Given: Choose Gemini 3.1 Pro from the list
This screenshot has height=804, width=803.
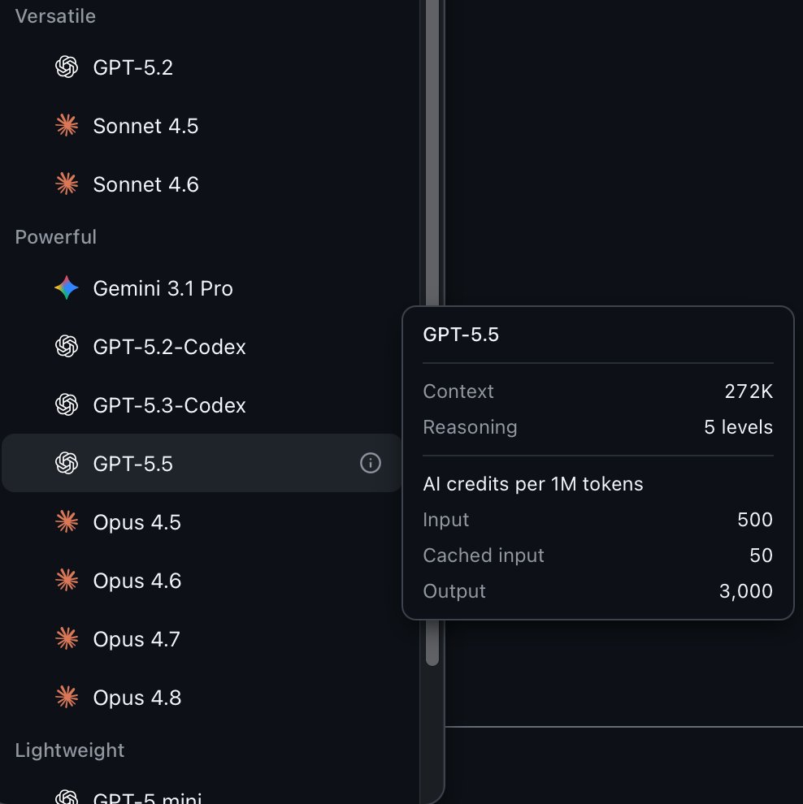Looking at the screenshot, I should (202, 287).
